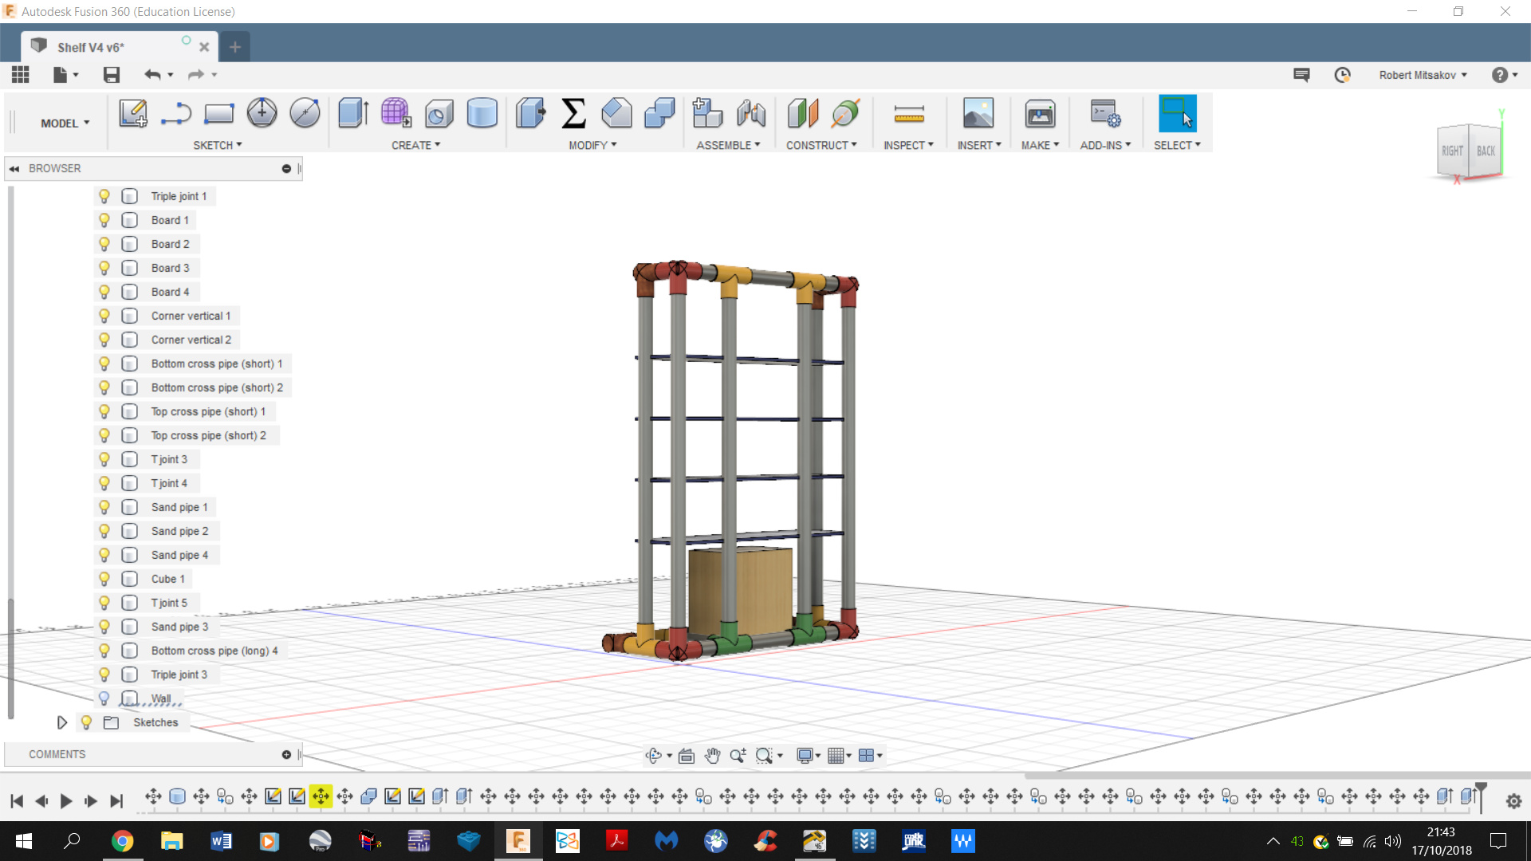Viewport: 1531px width, 861px height.
Task: Open the MODEL workspace dropdown
Action: tap(65, 123)
